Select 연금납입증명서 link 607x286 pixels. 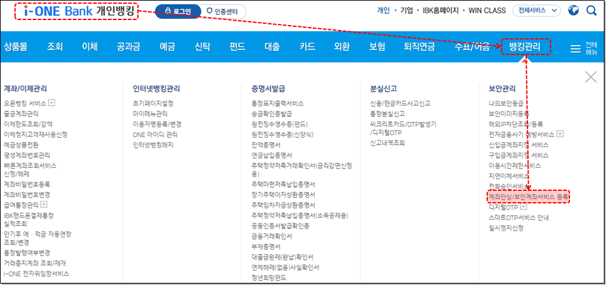[x=272, y=155]
